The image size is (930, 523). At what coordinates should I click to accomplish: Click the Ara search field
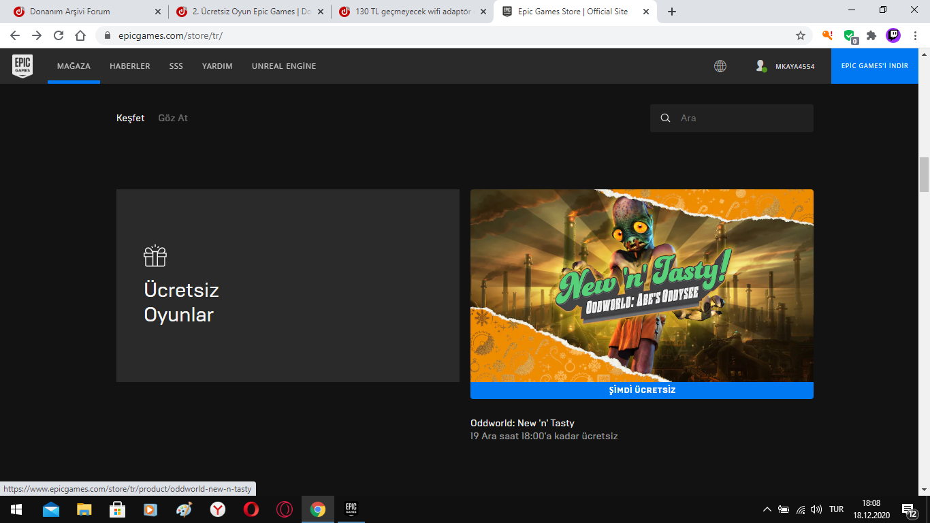[x=732, y=118]
